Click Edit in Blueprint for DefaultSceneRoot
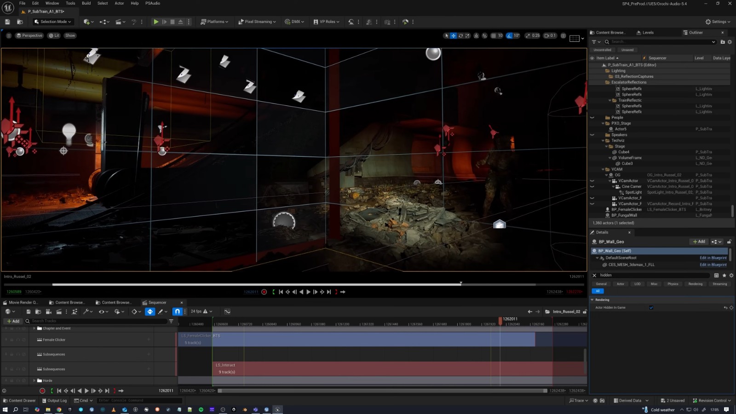The height and width of the screenshot is (414, 736). [x=713, y=258]
